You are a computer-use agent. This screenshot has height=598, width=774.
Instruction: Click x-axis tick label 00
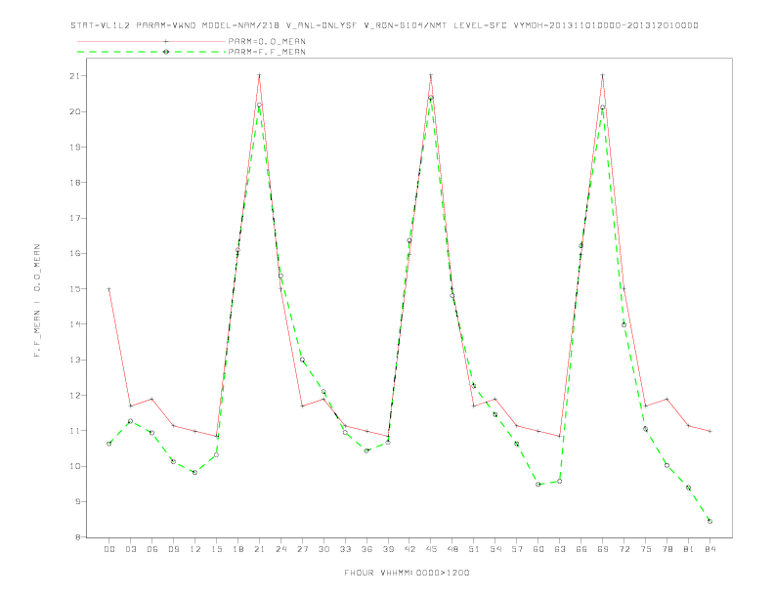point(109,549)
